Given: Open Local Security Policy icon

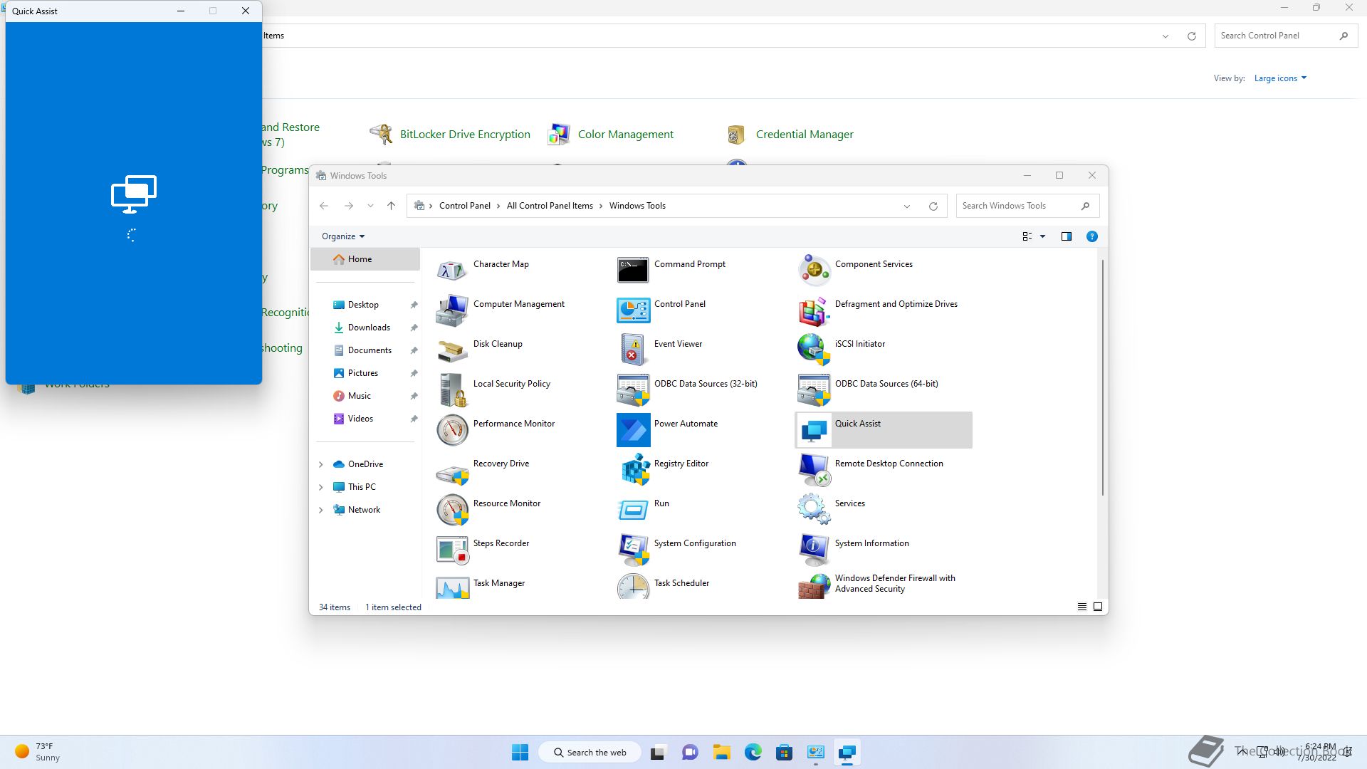Looking at the screenshot, I should [452, 390].
